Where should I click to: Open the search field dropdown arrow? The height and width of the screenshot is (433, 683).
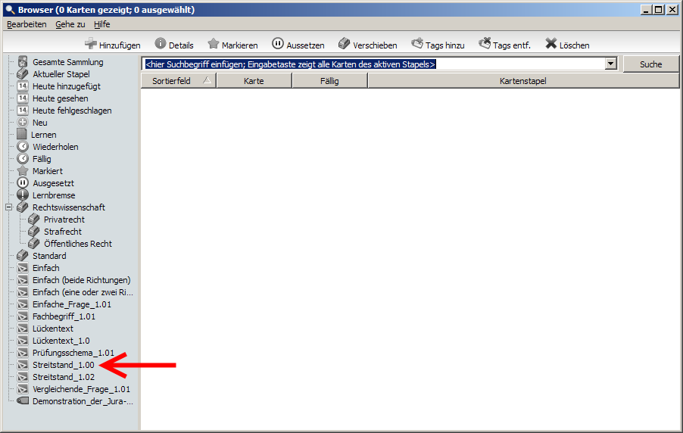point(611,64)
